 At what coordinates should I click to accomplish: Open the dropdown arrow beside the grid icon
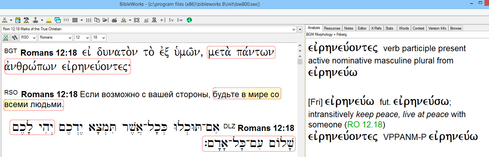click(x=82, y=20)
